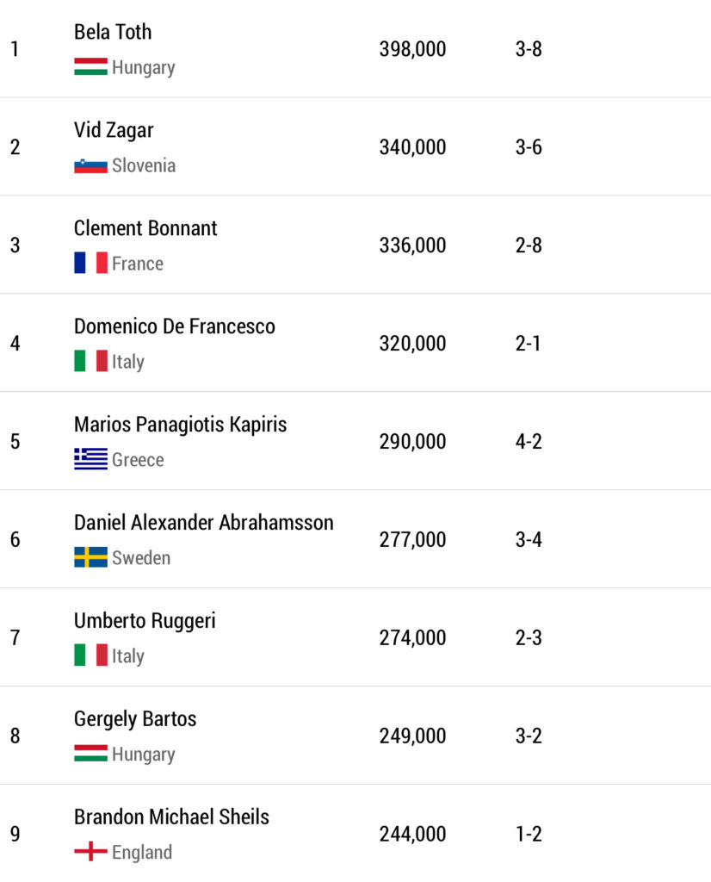
Task: Click the France flag icon
Action: [90, 264]
